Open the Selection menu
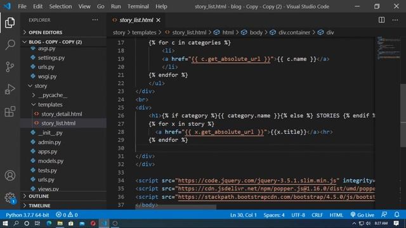The height and width of the screenshot is (228, 406). tap(60, 6)
